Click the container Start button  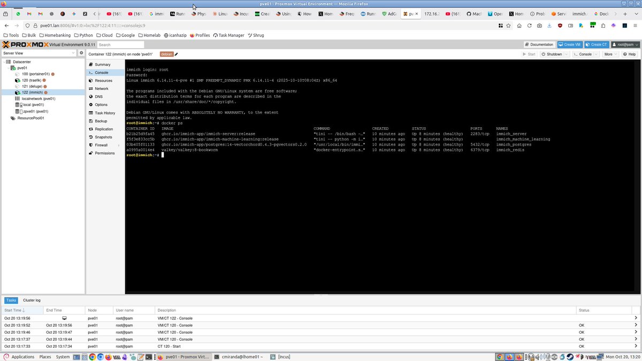(x=529, y=54)
